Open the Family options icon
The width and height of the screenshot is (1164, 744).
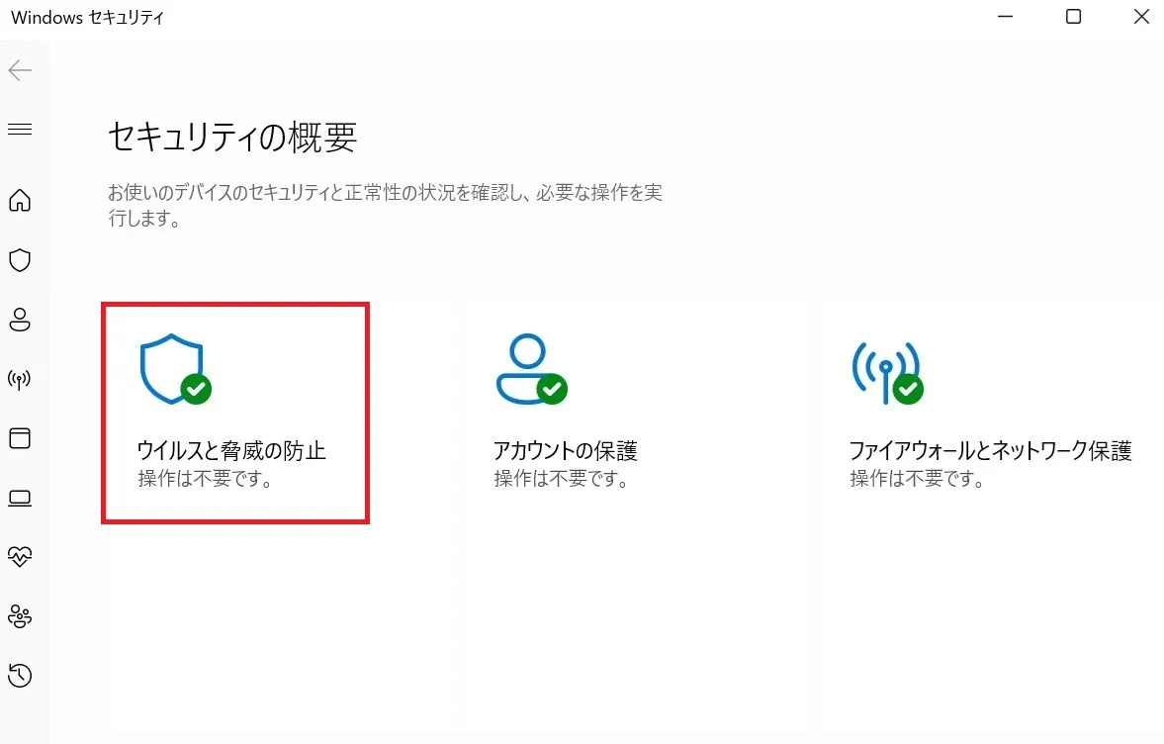click(x=20, y=616)
